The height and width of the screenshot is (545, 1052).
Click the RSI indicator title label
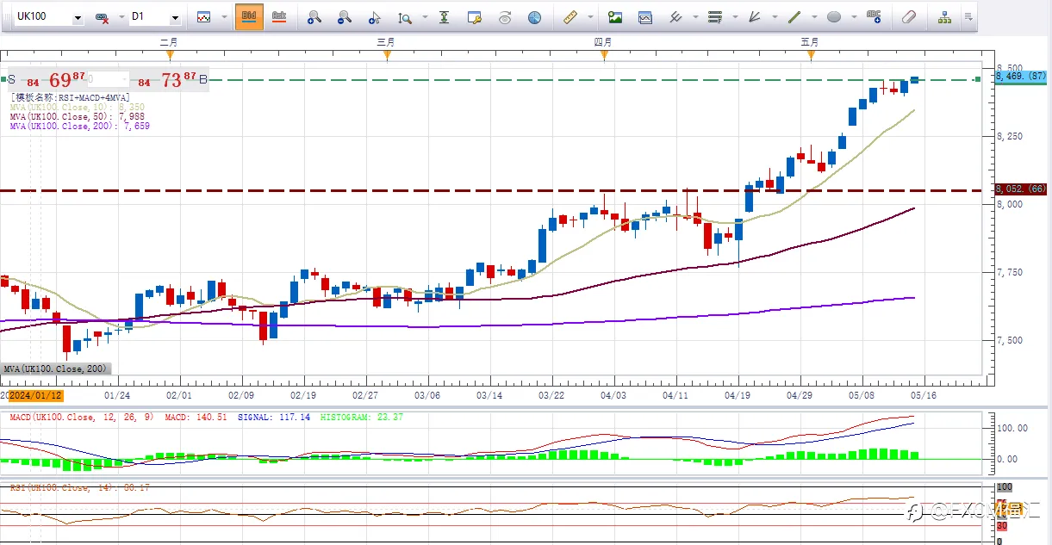(x=78, y=488)
